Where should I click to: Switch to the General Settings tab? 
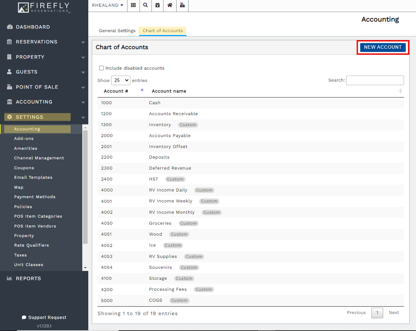pos(117,31)
